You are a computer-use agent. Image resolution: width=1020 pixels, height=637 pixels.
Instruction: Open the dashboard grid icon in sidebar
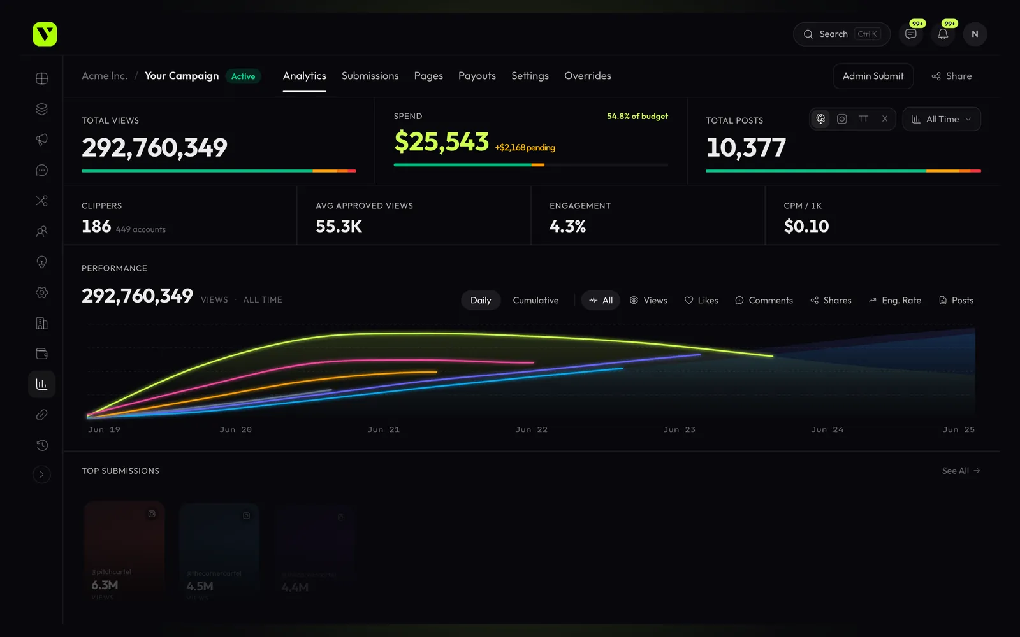(42, 78)
